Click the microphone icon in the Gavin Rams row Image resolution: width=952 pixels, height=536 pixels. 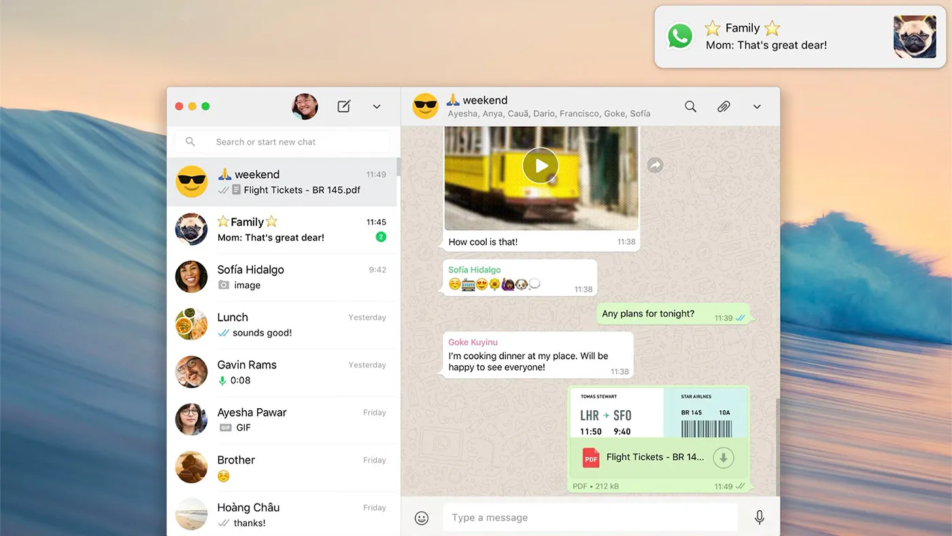222,380
